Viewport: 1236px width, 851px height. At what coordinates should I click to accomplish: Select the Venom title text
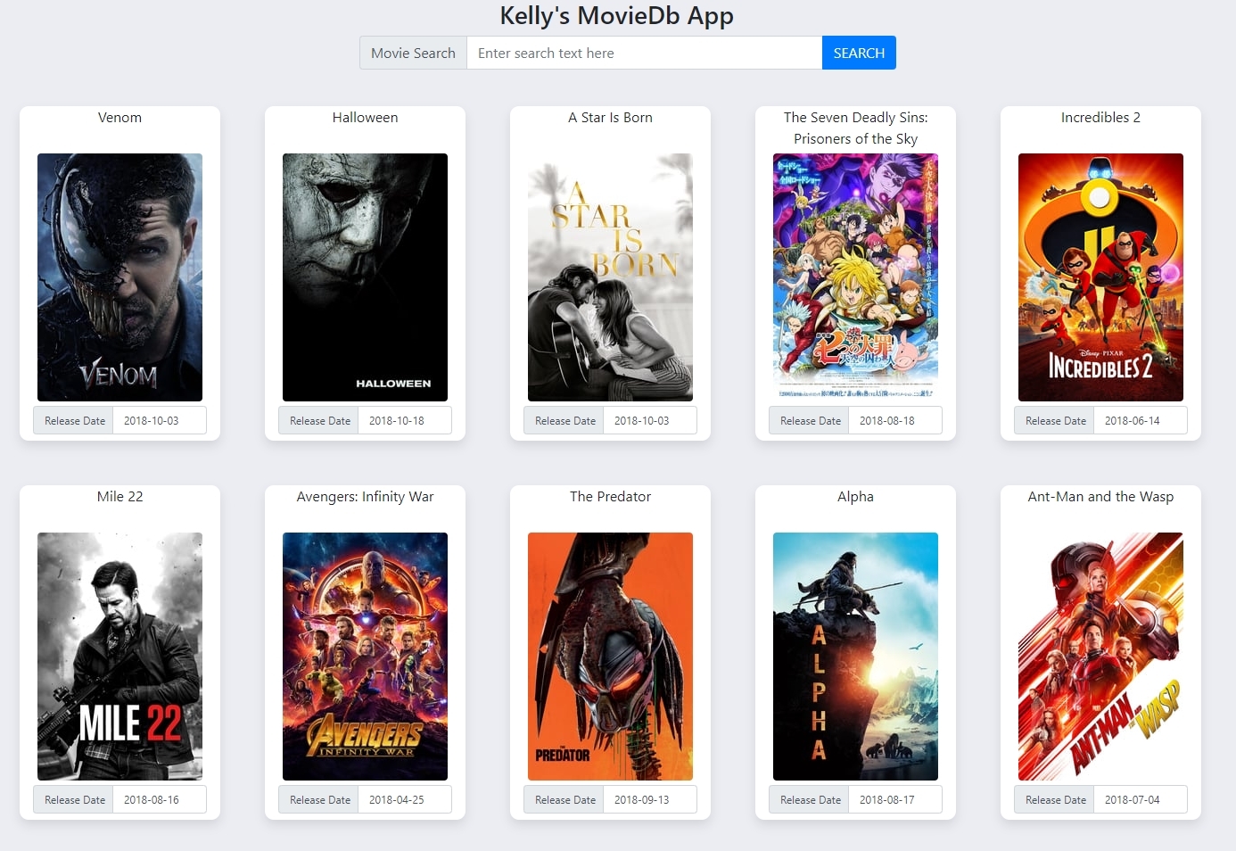click(119, 118)
